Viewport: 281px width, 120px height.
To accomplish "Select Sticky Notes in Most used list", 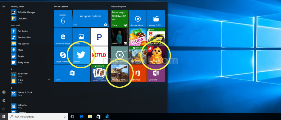I will (23, 62).
